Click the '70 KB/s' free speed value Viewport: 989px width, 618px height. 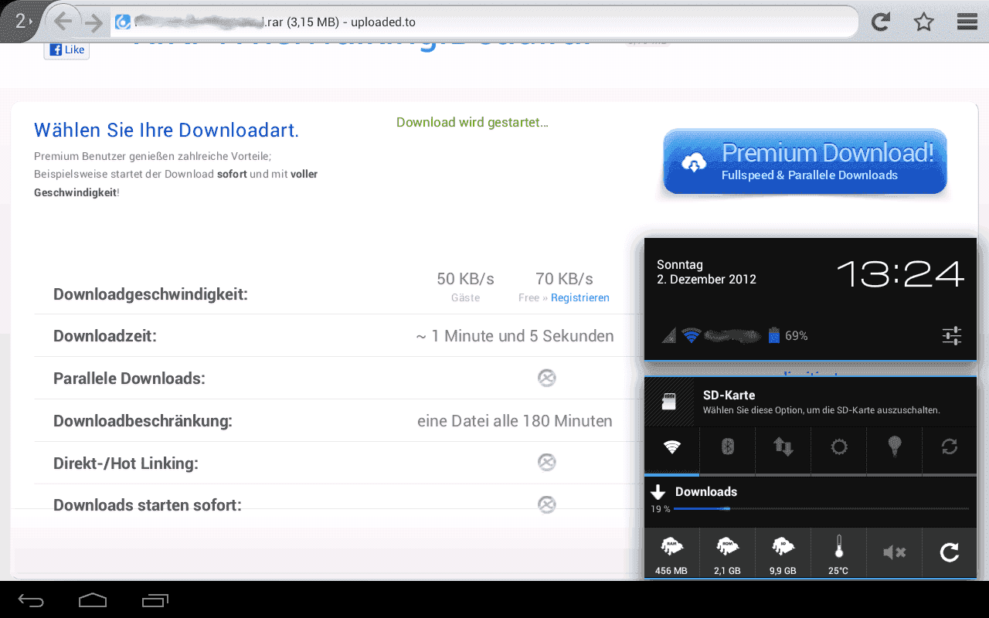tap(564, 278)
